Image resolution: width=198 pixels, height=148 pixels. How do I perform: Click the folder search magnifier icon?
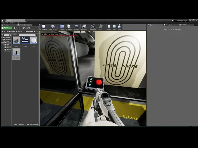coord(10,35)
